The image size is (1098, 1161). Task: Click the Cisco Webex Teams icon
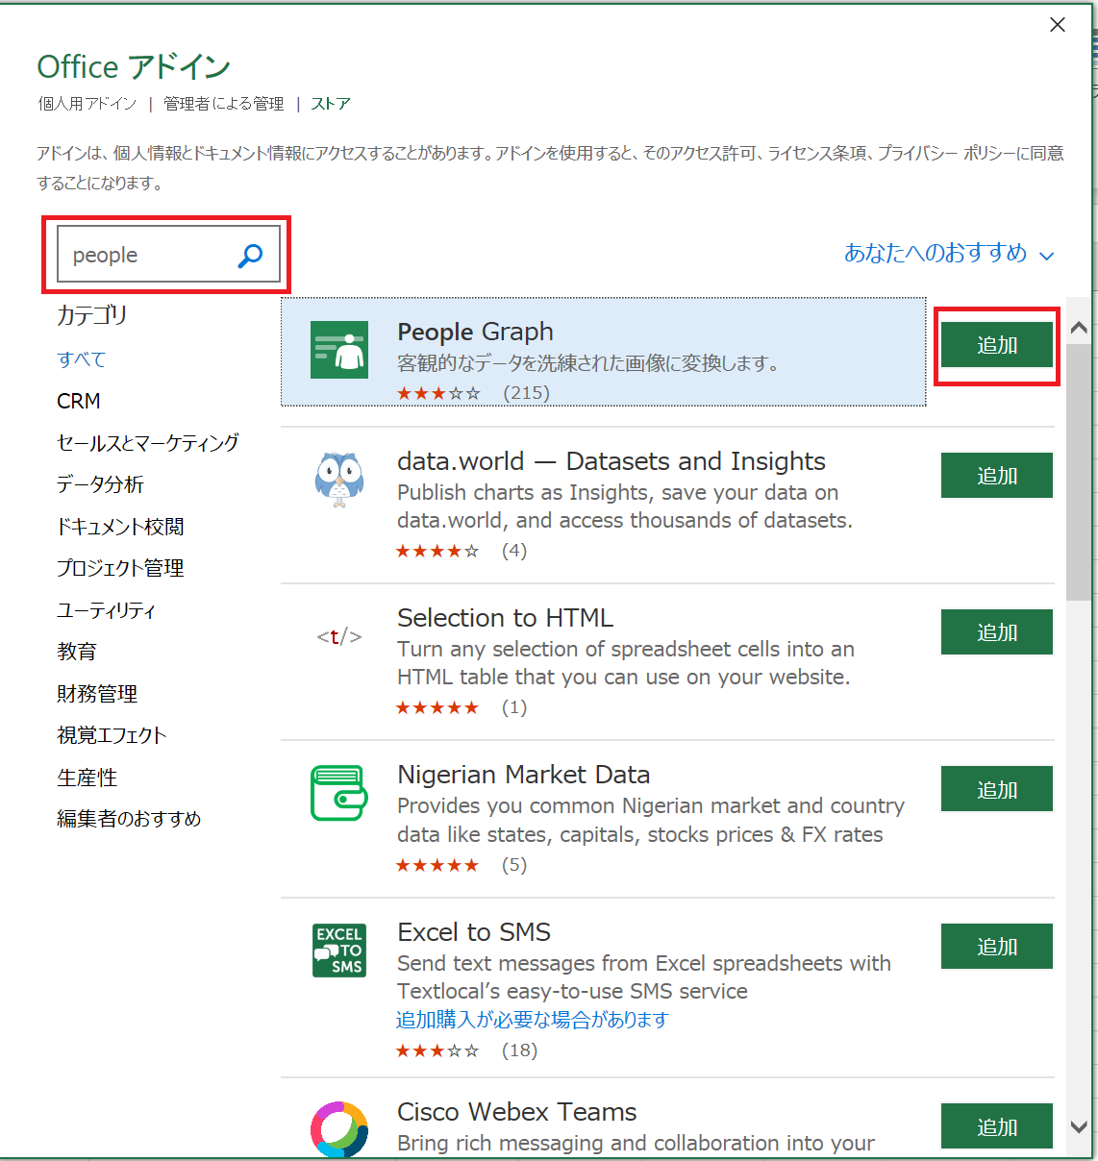339,1129
